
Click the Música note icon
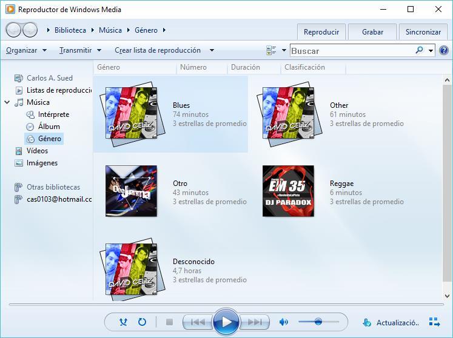coord(19,102)
